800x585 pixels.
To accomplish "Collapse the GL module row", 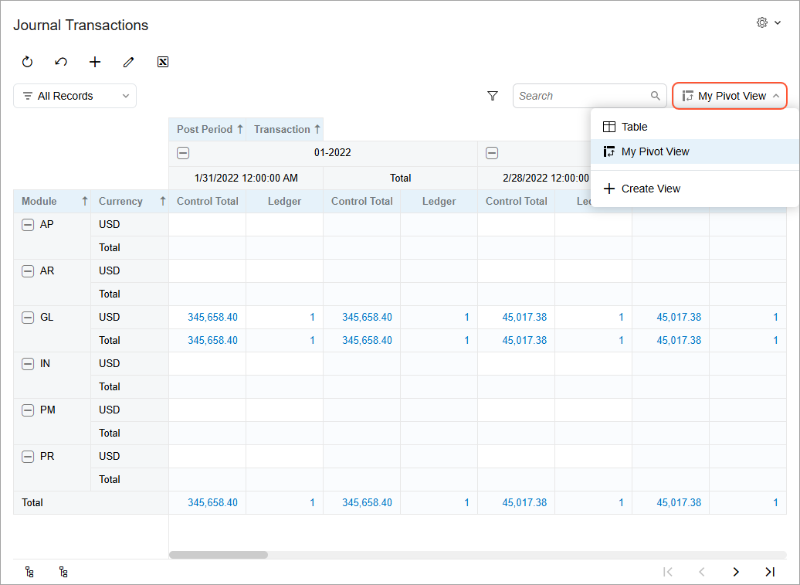I will (28, 318).
